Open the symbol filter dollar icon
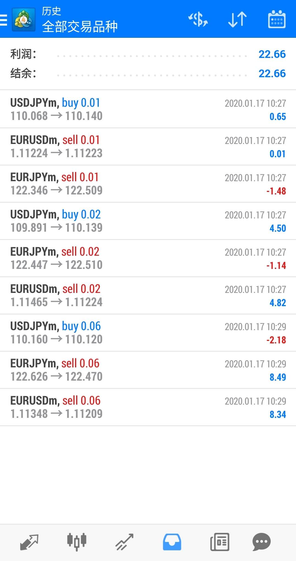 [198, 19]
